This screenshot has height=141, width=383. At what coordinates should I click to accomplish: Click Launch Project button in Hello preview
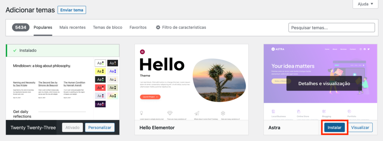pos(150,97)
